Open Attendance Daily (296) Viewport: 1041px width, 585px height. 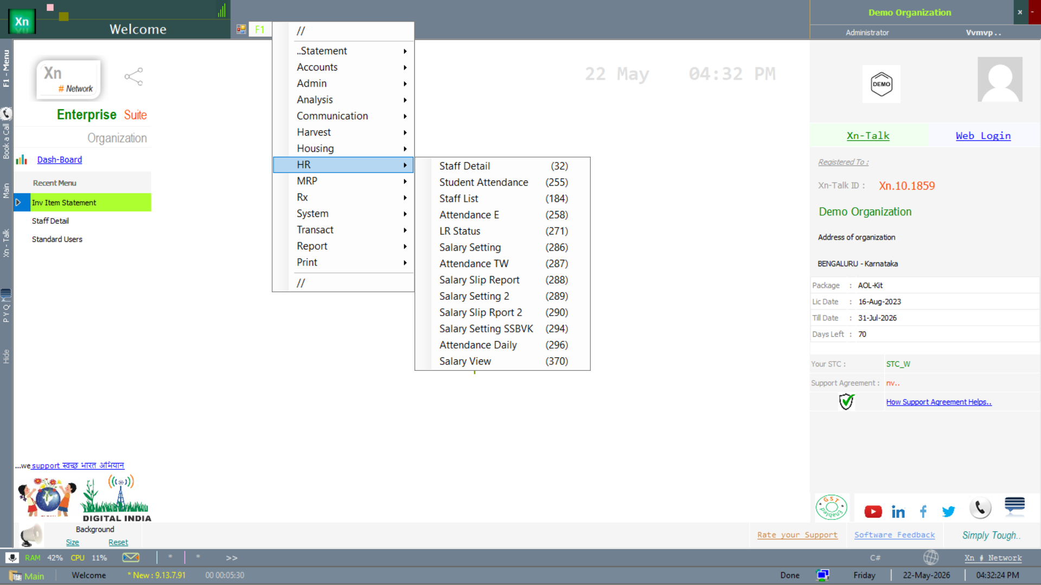pyautogui.click(x=503, y=345)
